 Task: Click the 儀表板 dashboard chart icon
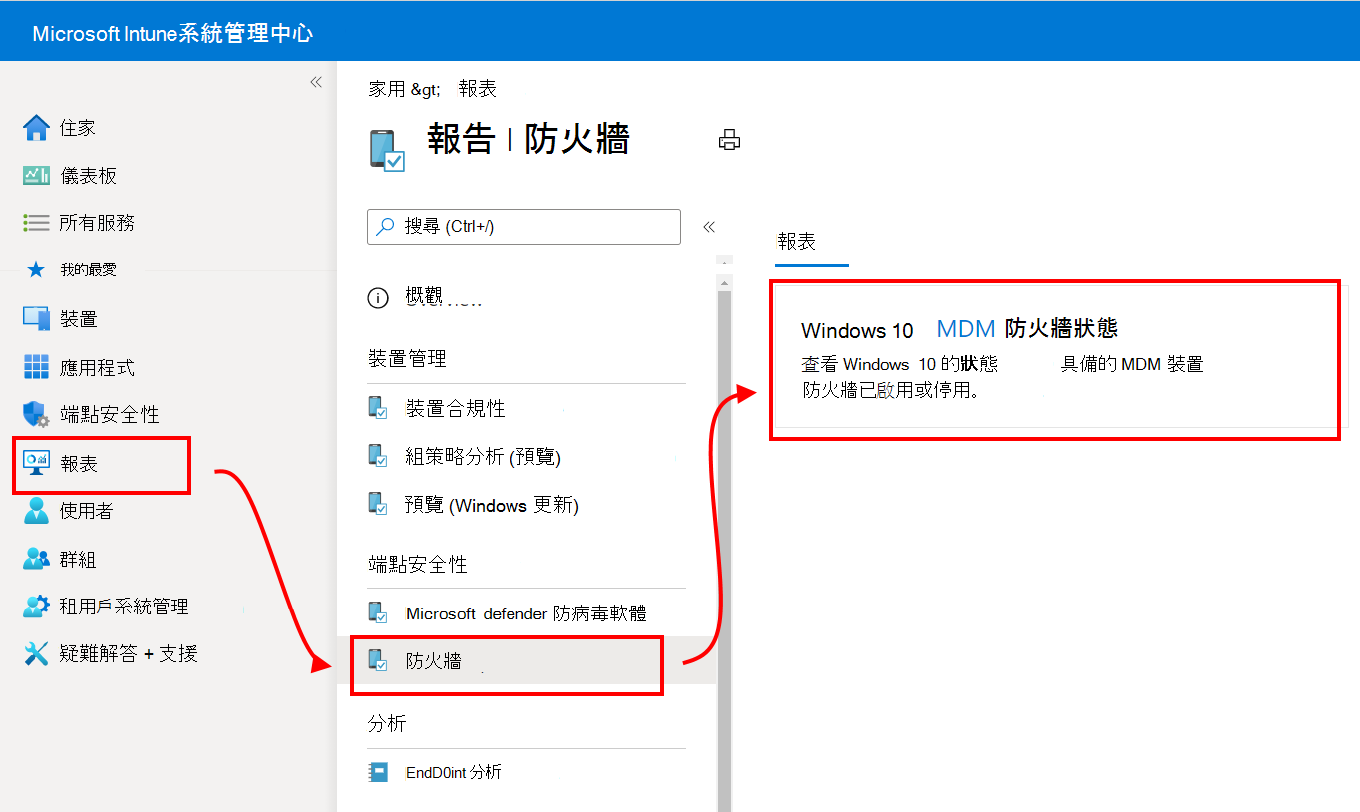pos(36,176)
